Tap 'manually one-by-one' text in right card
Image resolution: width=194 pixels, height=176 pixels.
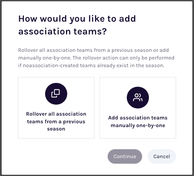[x=138, y=125]
